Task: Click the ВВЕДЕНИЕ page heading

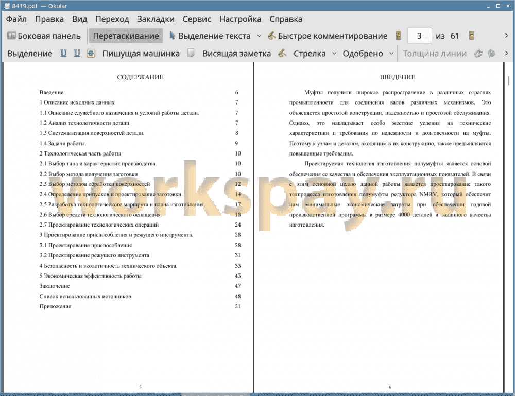Action: 398,77
